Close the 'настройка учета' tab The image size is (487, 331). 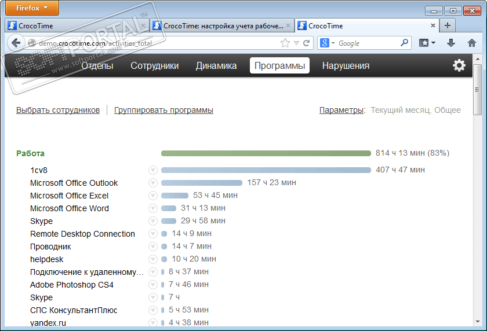[x=288, y=25]
